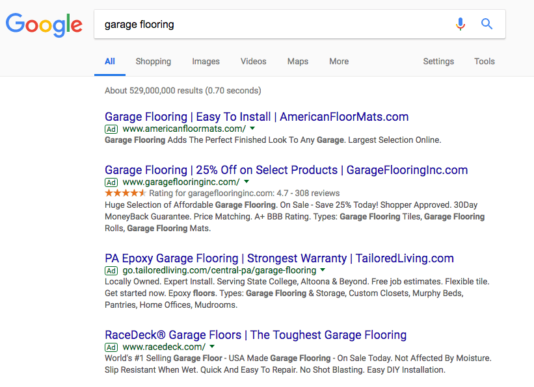The image size is (534, 387).
Task: Expand the americanfloormats.com ad dropdown arrow
Action: coord(252,129)
